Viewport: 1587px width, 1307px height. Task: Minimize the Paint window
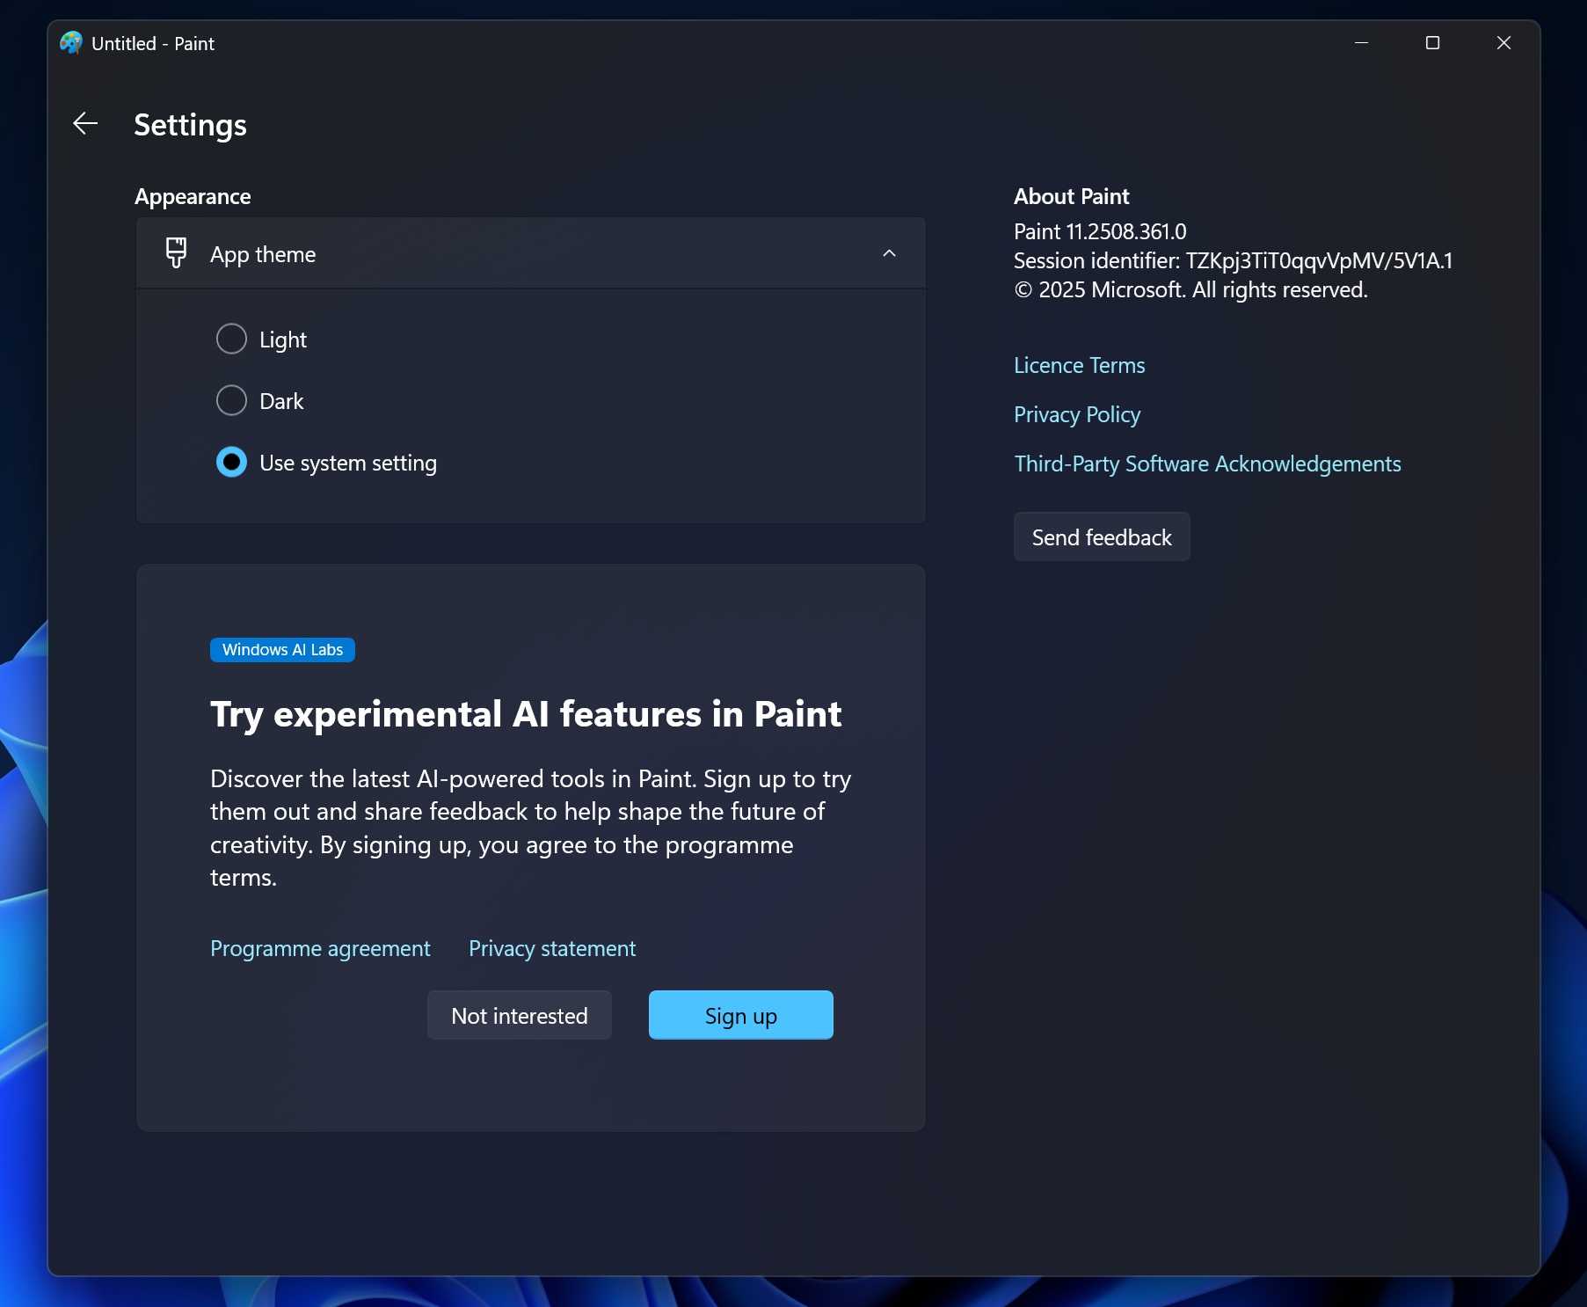(1361, 43)
